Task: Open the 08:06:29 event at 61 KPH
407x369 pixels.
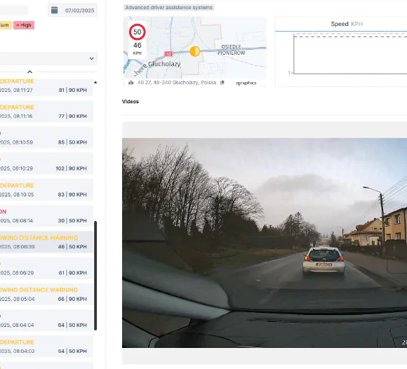Action: 46,268
